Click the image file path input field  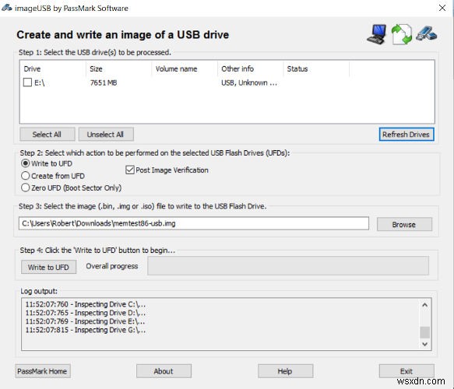[194, 223]
